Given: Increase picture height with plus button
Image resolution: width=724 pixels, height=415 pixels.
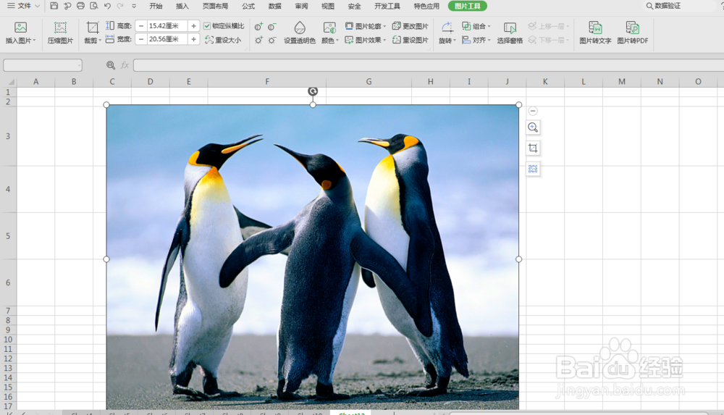Looking at the screenshot, I should pos(193,26).
